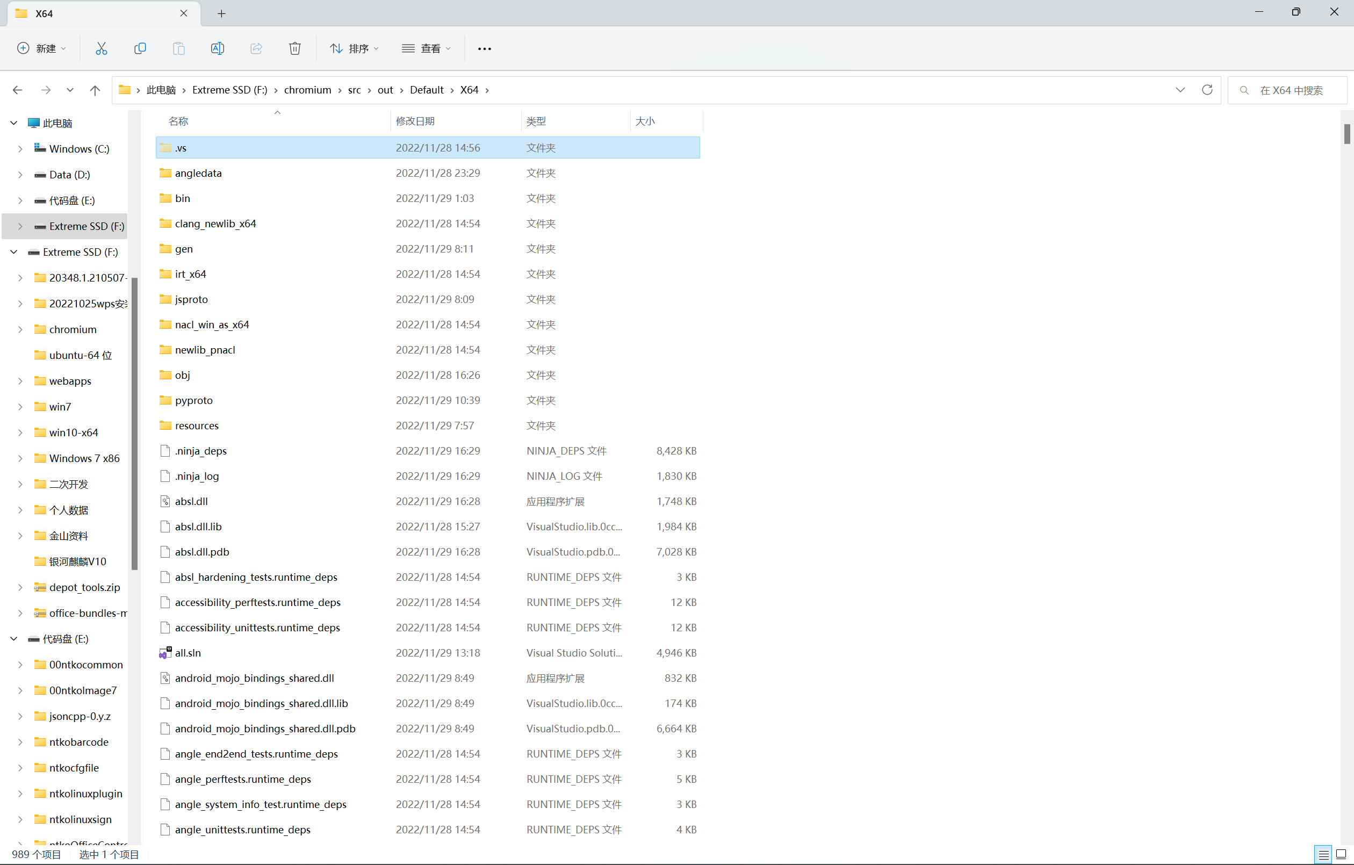The height and width of the screenshot is (865, 1354).
Task: Collapse the 此电脑 tree node
Action: [x=14, y=122]
